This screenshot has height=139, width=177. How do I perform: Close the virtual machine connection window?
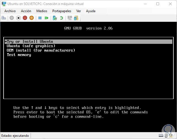170,4
